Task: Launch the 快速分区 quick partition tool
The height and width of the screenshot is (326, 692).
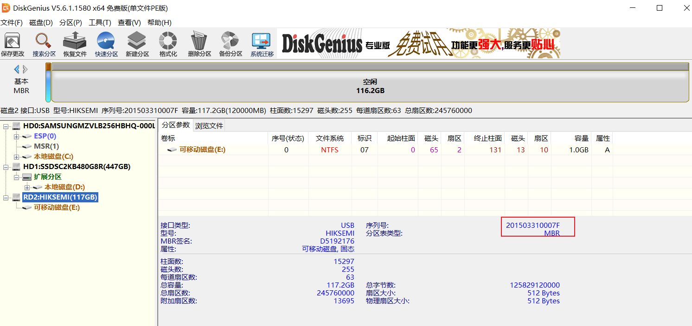Action: pos(106,44)
